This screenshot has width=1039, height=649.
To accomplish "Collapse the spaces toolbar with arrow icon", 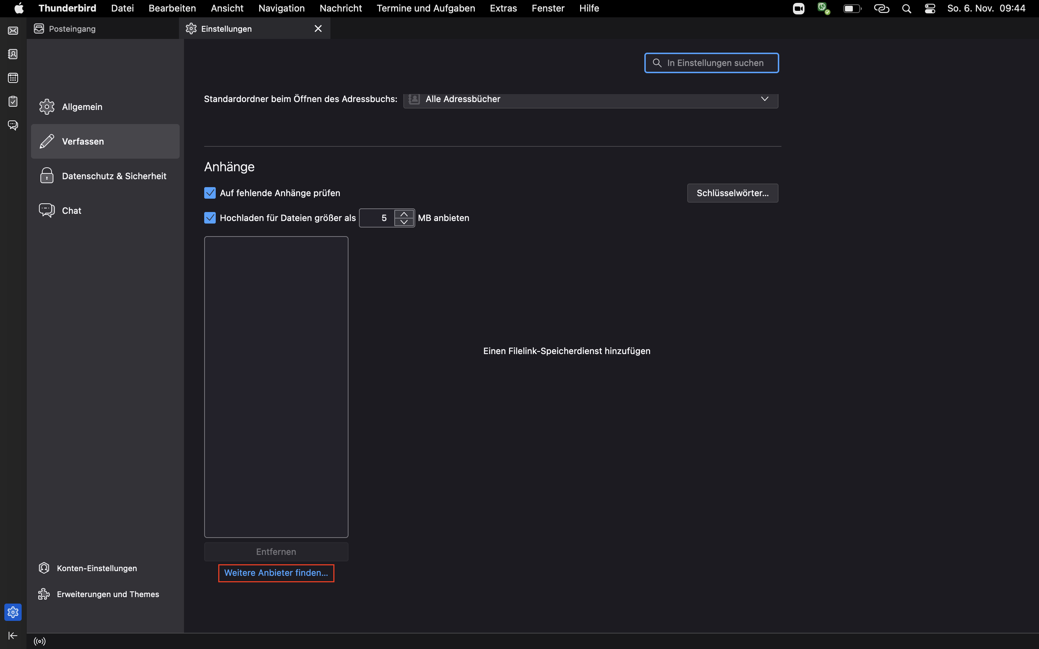I will tap(13, 636).
